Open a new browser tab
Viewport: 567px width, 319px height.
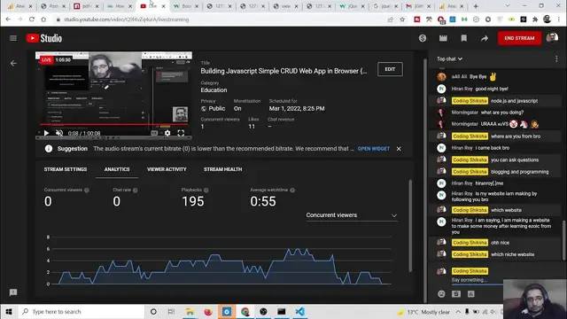coord(476,6)
